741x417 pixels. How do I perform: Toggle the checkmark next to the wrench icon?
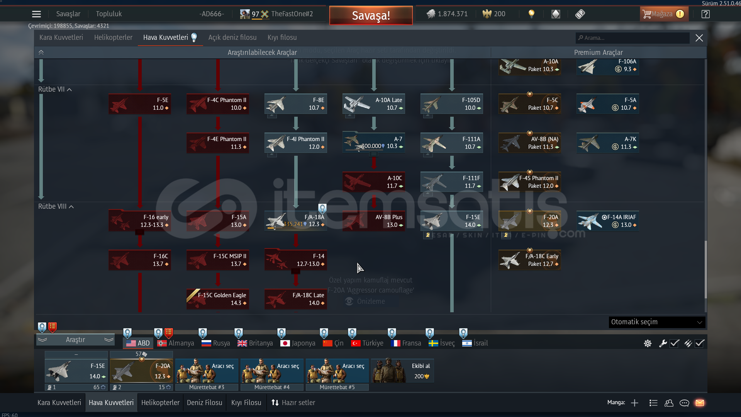click(x=675, y=343)
